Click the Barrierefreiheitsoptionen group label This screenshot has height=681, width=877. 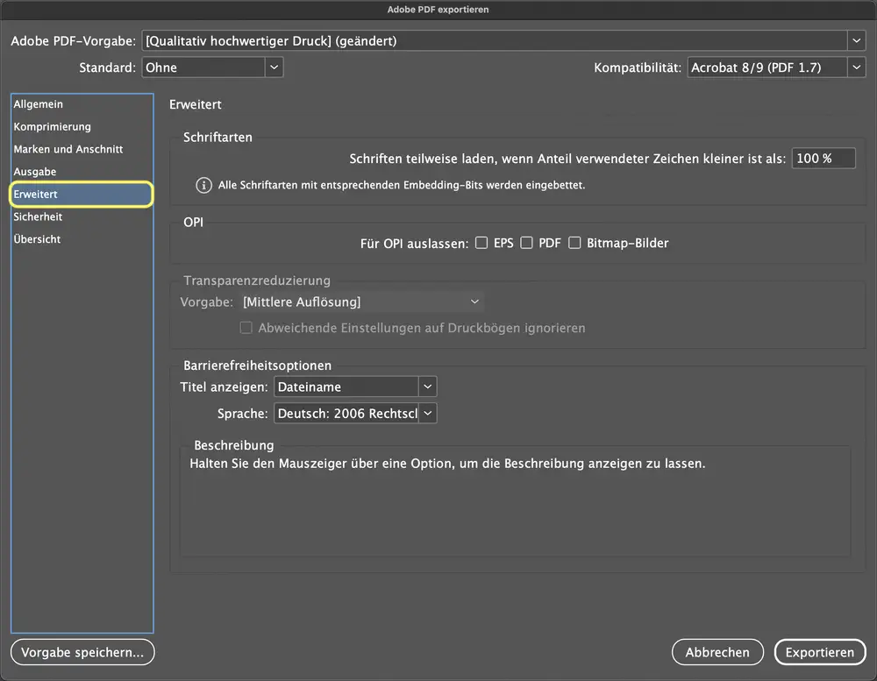(x=257, y=365)
